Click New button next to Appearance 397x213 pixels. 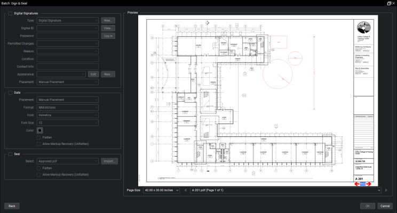(108, 75)
